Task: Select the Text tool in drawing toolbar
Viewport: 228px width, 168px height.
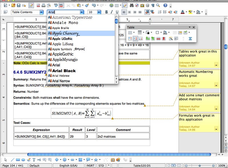Action: [x=34, y=160]
